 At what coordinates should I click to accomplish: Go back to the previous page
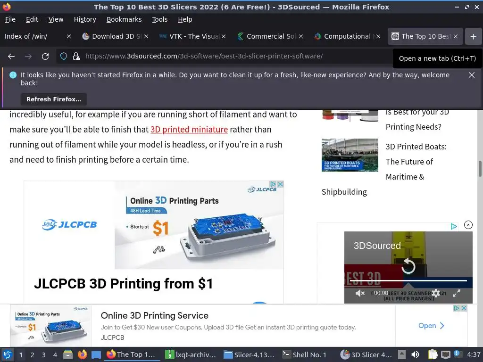11,57
